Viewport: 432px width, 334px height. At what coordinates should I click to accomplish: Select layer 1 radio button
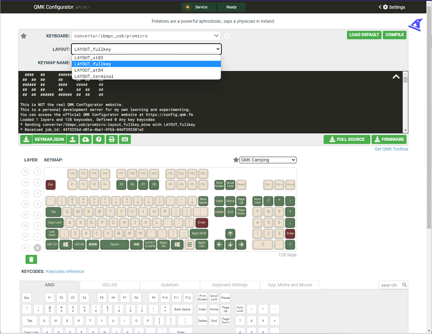(37, 237)
